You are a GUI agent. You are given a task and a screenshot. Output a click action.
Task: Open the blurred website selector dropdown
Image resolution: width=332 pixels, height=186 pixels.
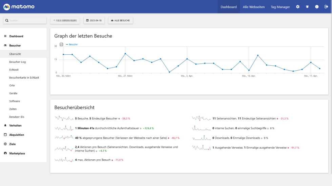click(x=65, y=21)
